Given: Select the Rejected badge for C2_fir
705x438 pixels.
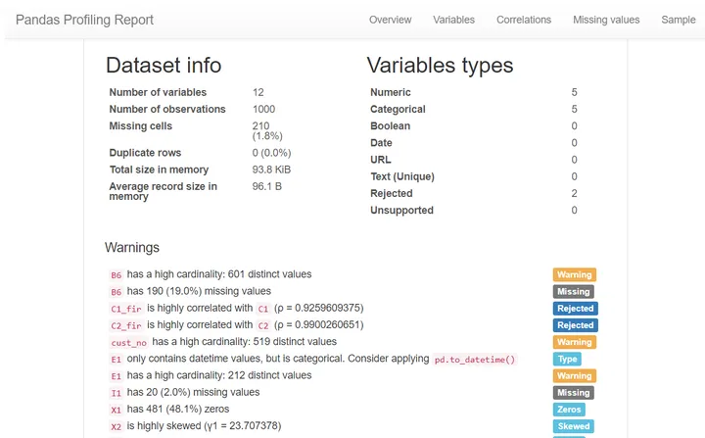Looking at the screenshot, I should tap(575, 325).
